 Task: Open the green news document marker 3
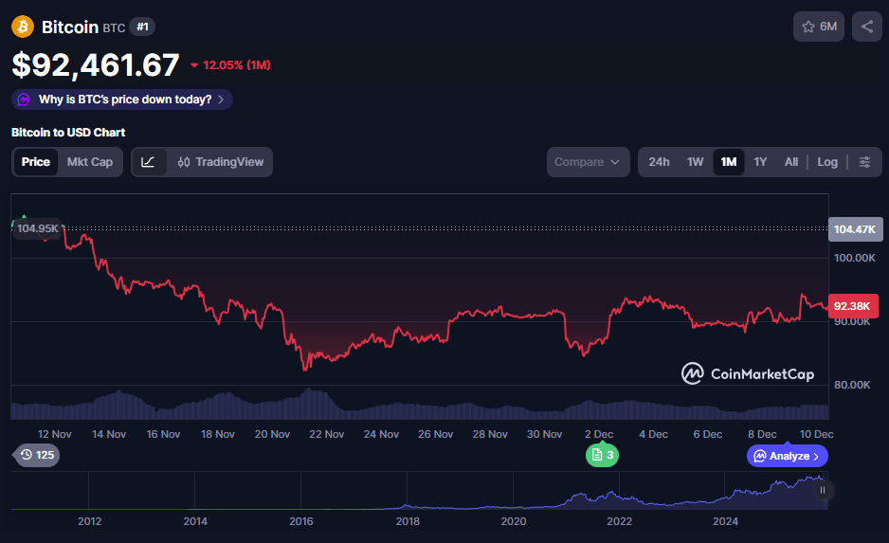pyautogui.click(x=602, y=455)
